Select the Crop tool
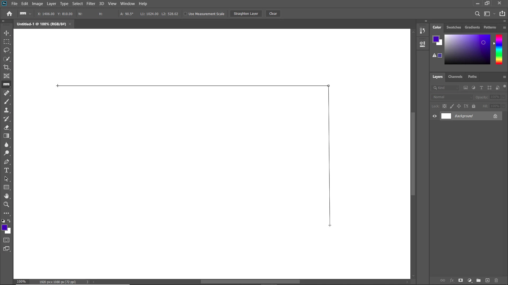This screenshot has height=285, width=508. click(6, 67)
